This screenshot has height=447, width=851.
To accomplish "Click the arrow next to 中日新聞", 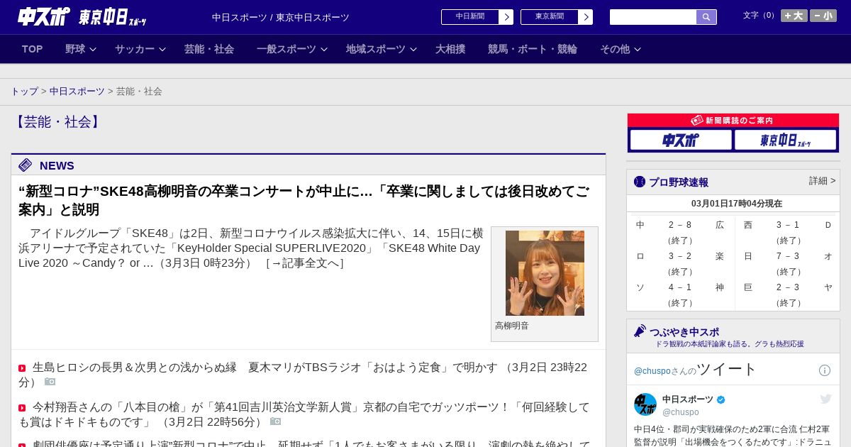I will (x=506, y=17).
